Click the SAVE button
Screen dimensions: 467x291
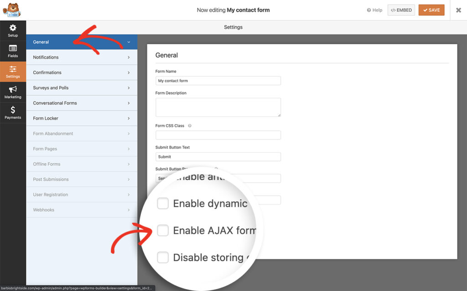(x=431, y=10)
